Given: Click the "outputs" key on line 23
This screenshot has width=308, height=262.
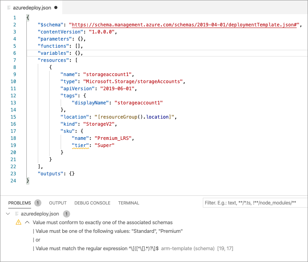Looking at the screenshot, I should point(50,174).
